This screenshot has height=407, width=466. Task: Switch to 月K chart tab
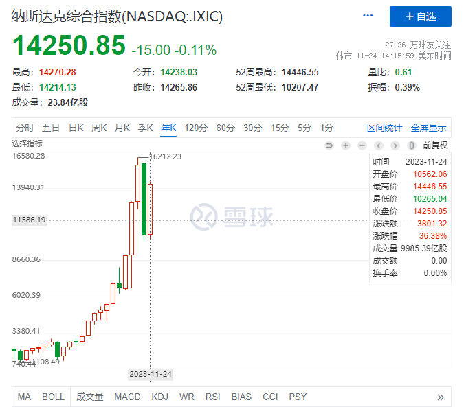pos(122,128)
